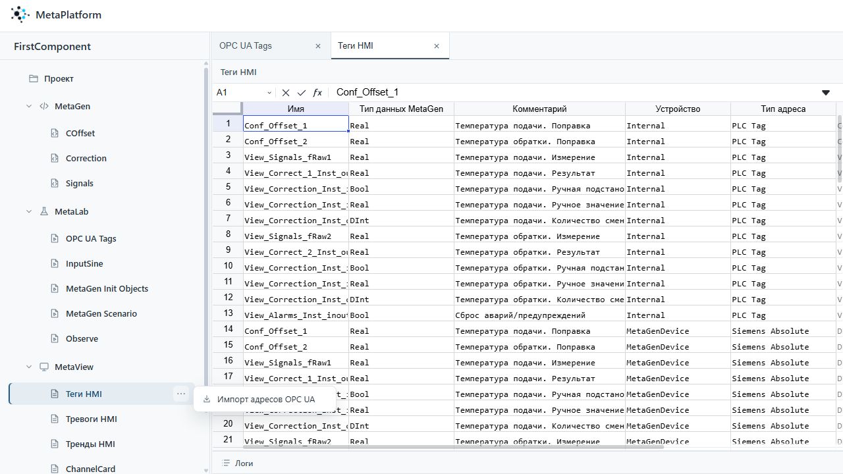Click the COffset file icon

click(55, 133)
